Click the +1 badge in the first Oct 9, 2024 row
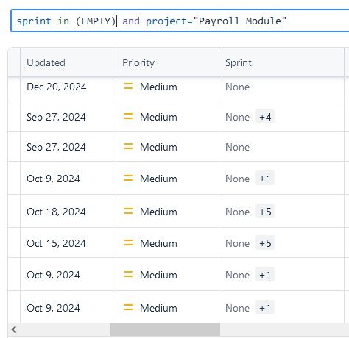 pos(265,179)
